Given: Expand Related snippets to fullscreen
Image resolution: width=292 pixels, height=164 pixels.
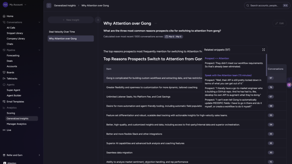Looking at the screenshot, I should (263, 50).
